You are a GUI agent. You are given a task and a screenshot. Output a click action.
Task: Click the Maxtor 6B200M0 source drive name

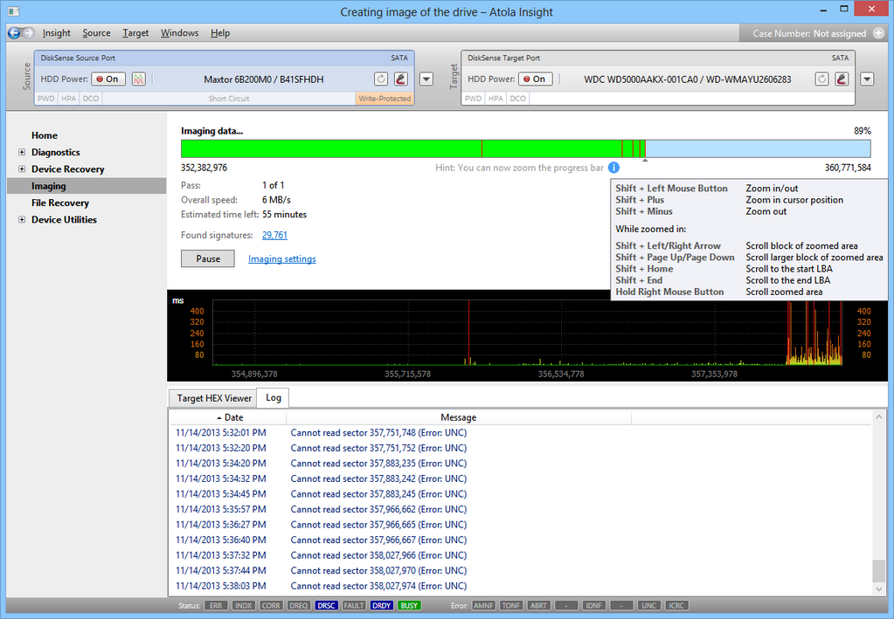point(263,79)
